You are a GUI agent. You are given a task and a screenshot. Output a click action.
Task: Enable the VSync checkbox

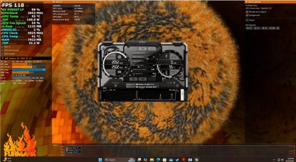(x=247, y=20)
